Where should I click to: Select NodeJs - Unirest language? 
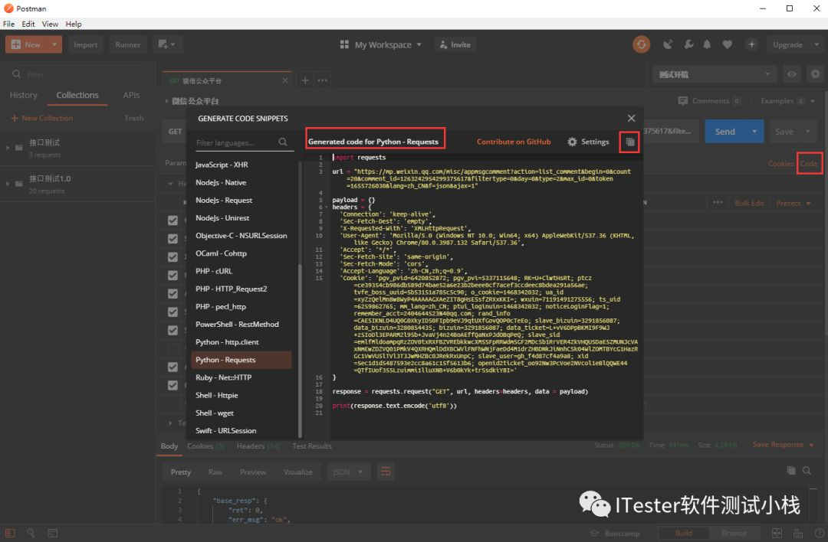[x=222, y=217]
